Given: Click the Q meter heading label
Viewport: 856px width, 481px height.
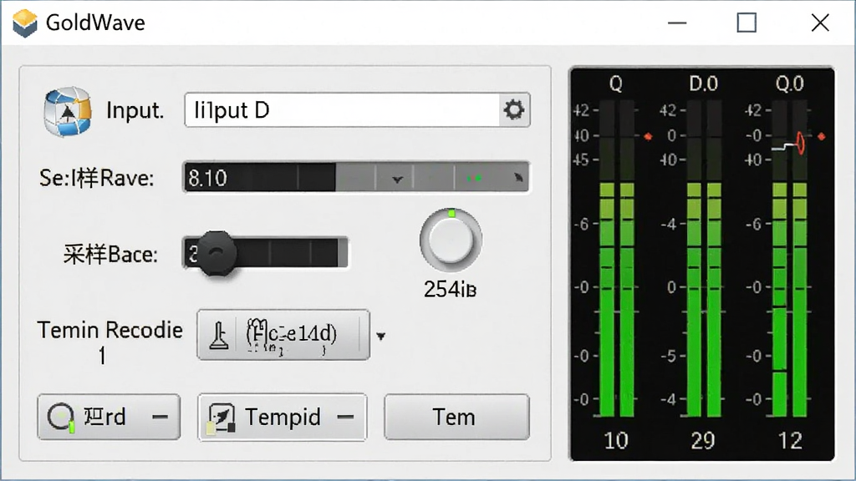Looking at the screenshot, I should pos(616,84).
